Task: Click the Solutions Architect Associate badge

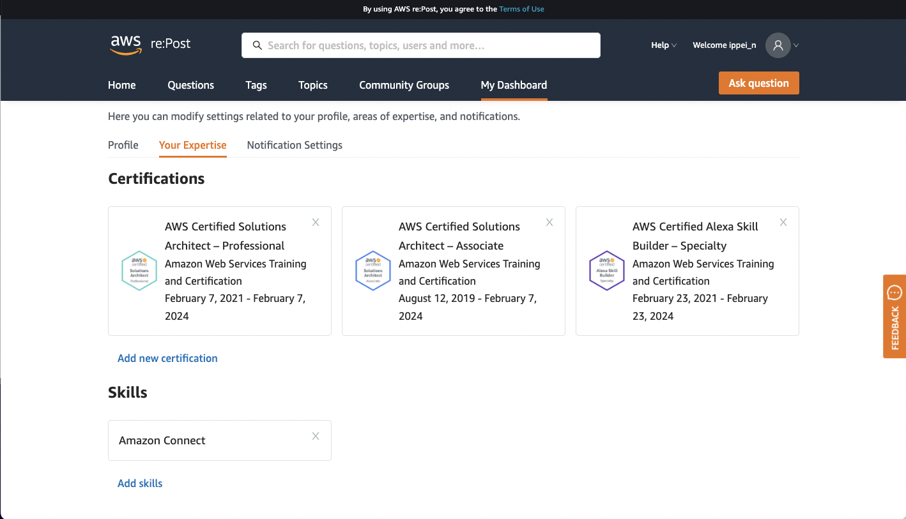Action: (373, 271)
